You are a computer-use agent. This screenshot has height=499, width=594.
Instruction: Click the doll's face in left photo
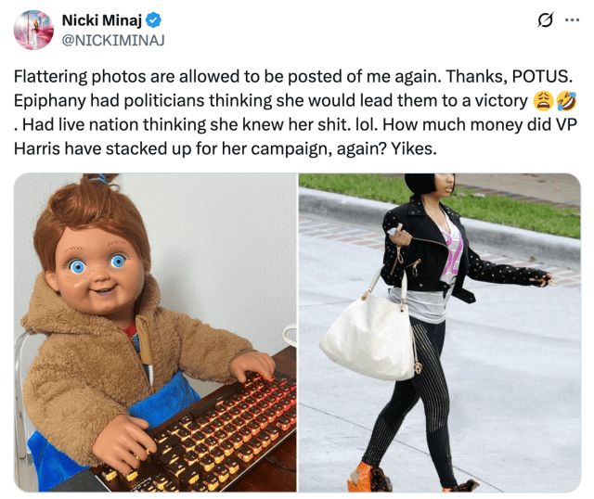[95, 267]
